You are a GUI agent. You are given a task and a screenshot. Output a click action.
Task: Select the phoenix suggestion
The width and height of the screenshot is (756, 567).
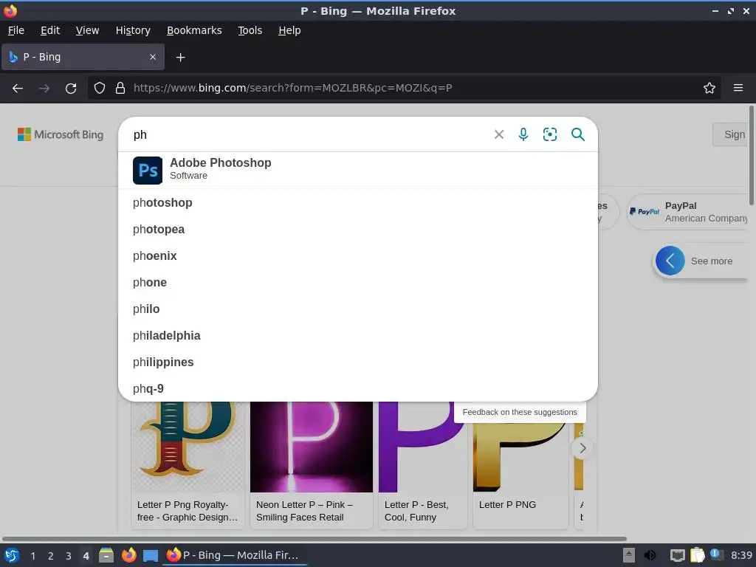(x=358, y=256)
